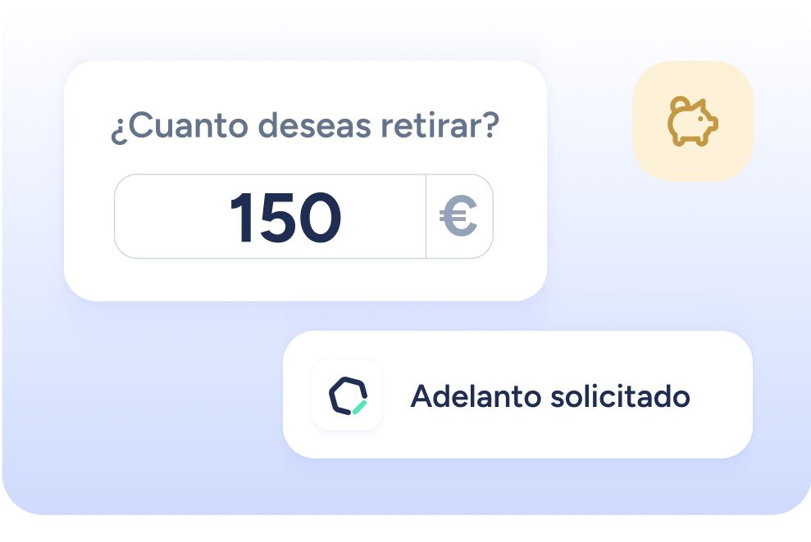Focus the amount input field showing 150
The height and width of the screenshot is (542, 811).
coord(303,216)
